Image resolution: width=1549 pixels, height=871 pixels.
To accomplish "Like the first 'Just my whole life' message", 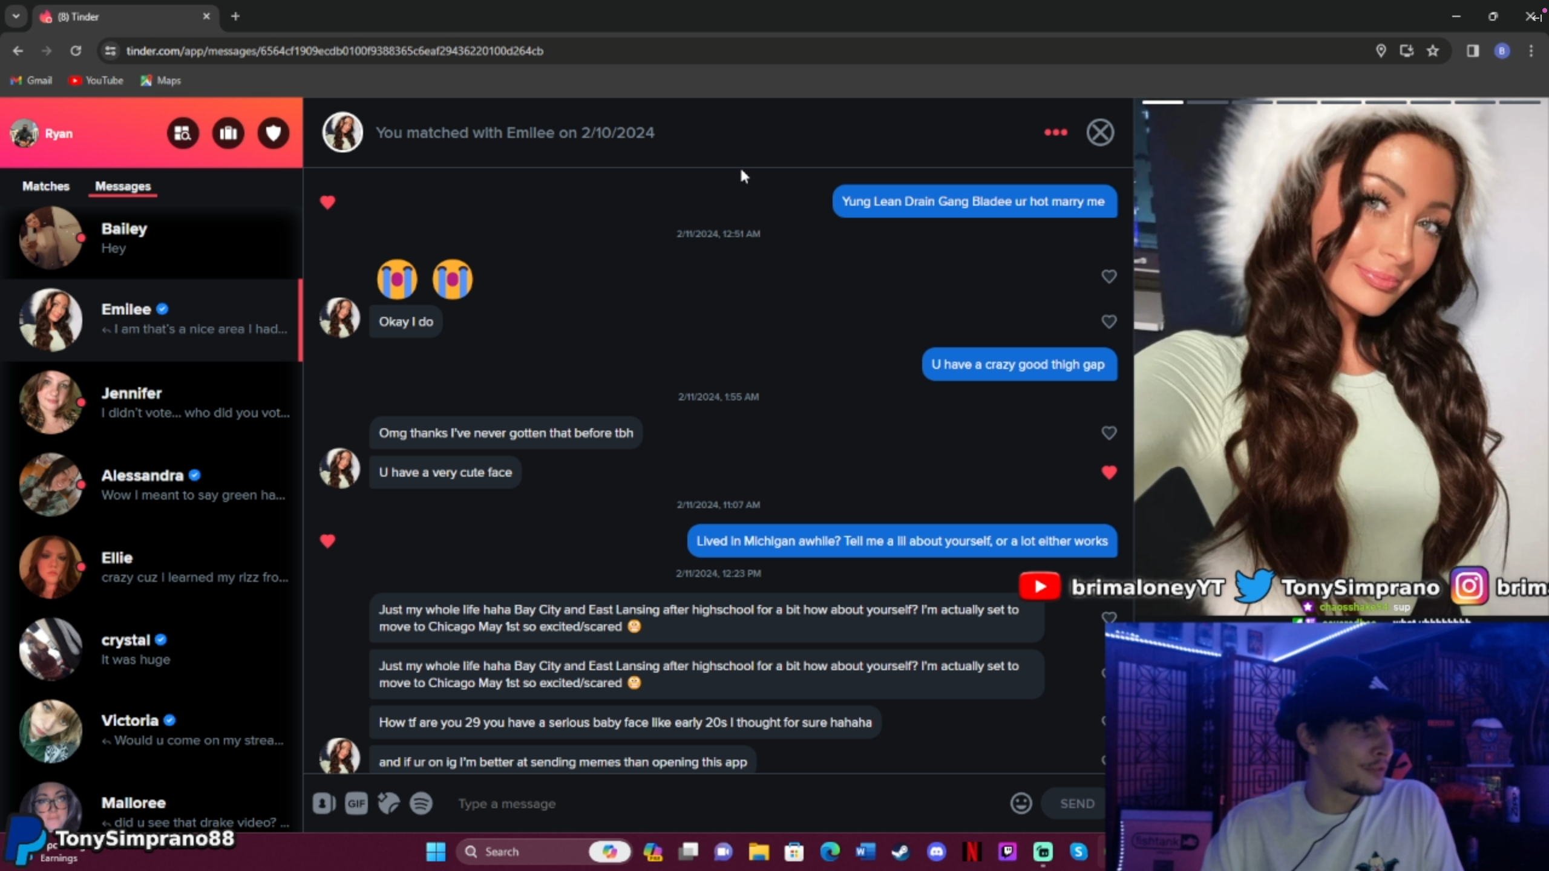I will click(x=1109, y=618).
